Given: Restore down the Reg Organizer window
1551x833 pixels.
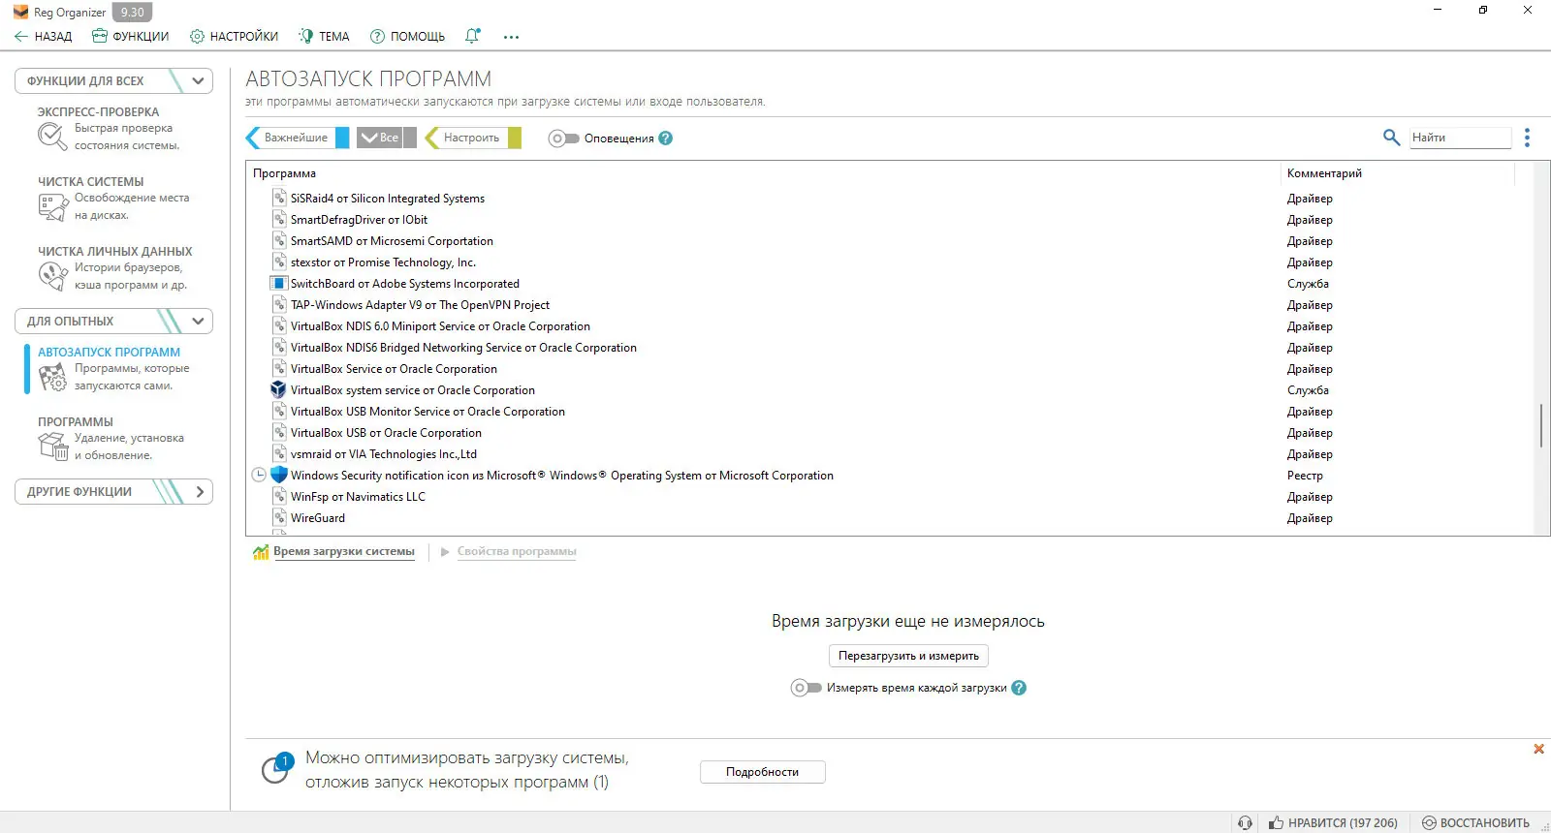Looking at the screenshot, I should pyautogui.click(x=1483, y=11).
